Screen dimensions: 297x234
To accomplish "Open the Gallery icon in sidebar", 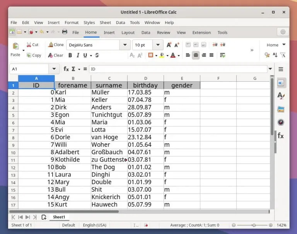I will click(281, 109).
